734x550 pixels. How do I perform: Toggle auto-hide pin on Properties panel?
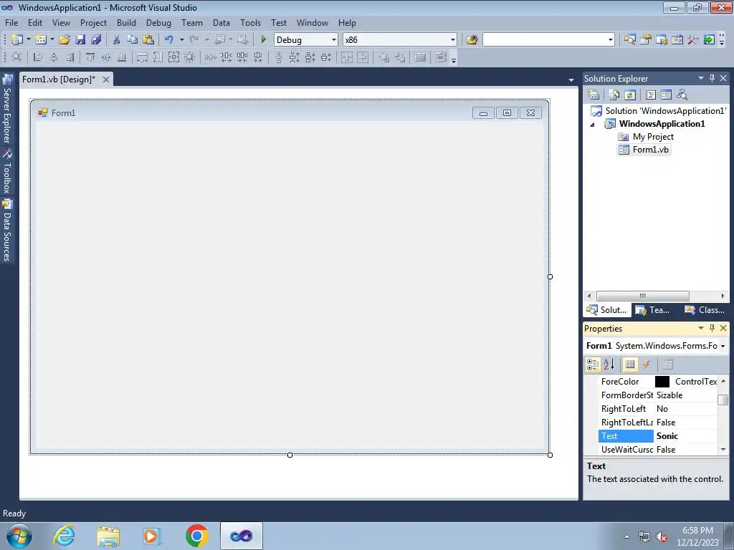coord(712,328)
